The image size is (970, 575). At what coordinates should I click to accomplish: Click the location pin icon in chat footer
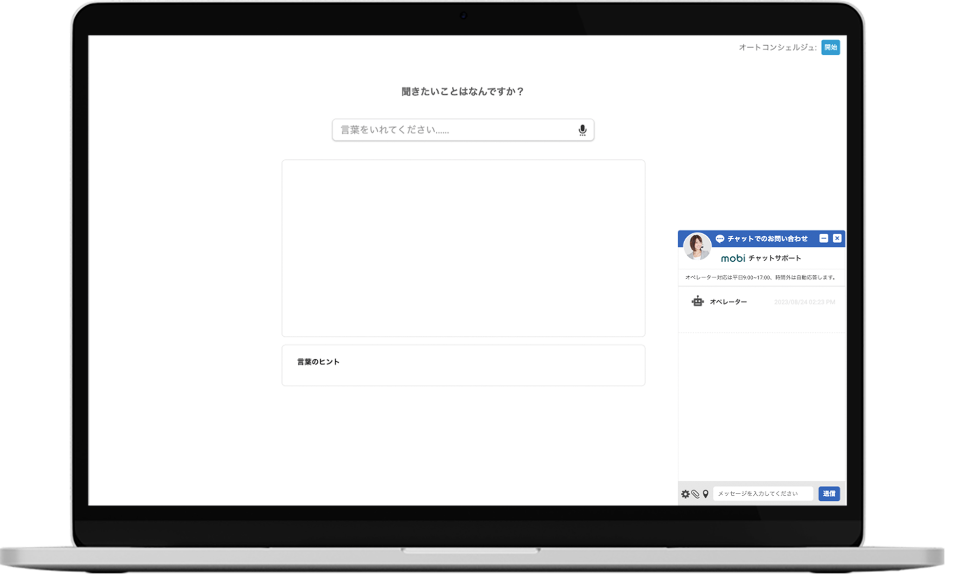pyautogui.click(x=705, y=493)
